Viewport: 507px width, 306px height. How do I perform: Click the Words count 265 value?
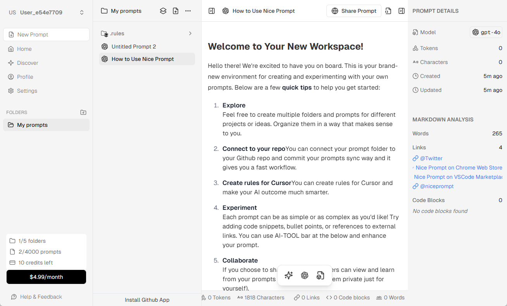point(497,133)
